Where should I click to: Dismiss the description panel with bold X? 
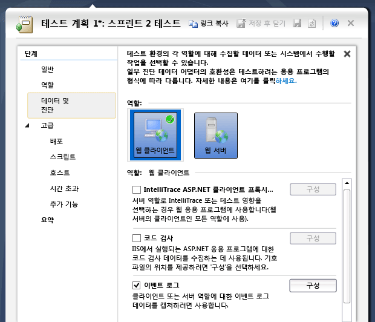347,54
